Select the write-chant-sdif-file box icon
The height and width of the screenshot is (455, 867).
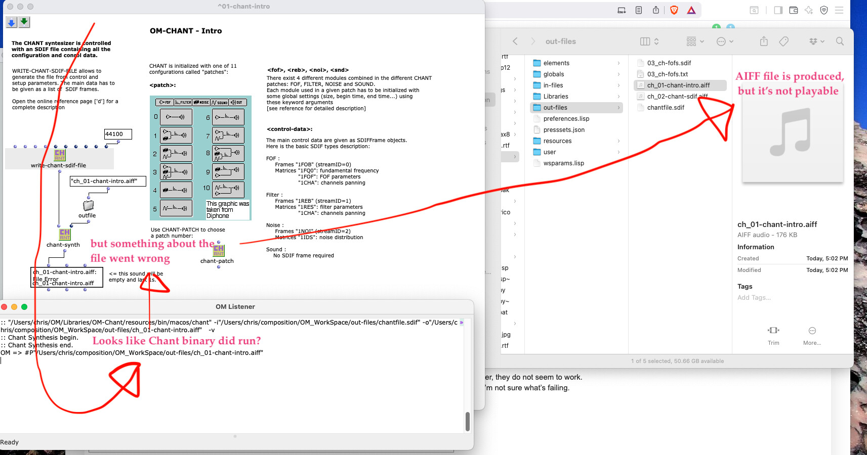60,155
